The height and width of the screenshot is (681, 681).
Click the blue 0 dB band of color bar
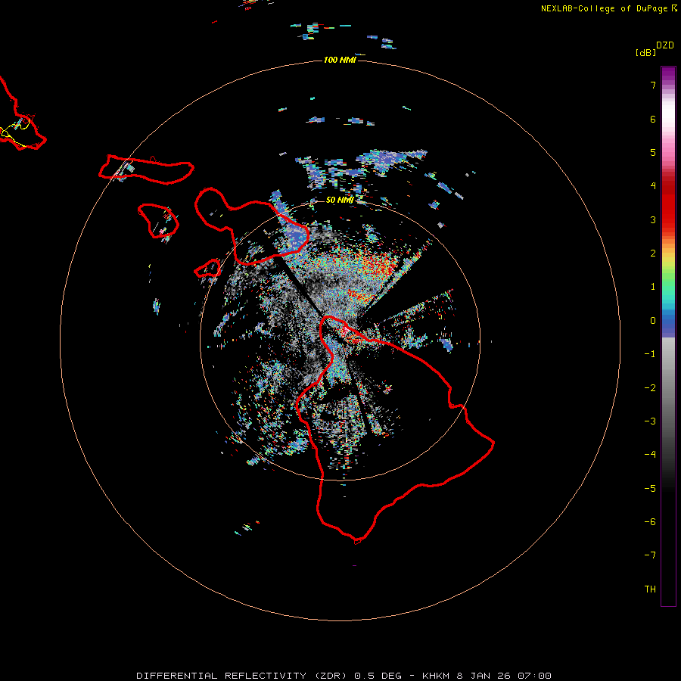click(668, 324)
